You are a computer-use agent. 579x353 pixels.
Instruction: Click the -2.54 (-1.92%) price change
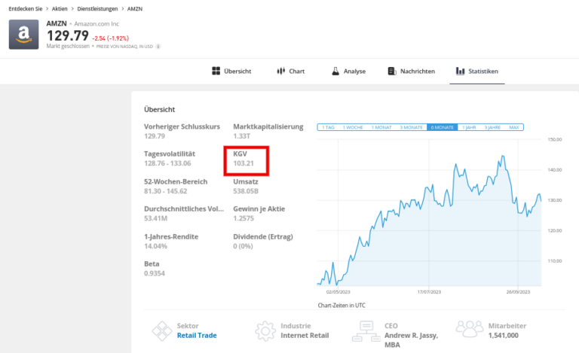(x=110, y=38)
